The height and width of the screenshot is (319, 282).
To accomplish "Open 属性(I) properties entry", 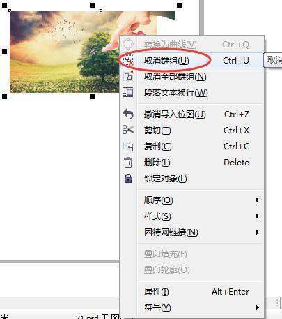I will [x=156, y=292].
